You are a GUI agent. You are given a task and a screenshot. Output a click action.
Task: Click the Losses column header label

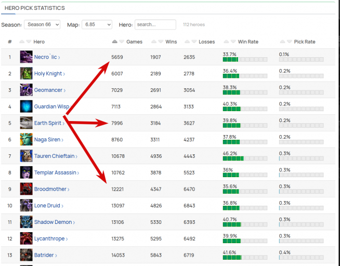tap(206, 42)
